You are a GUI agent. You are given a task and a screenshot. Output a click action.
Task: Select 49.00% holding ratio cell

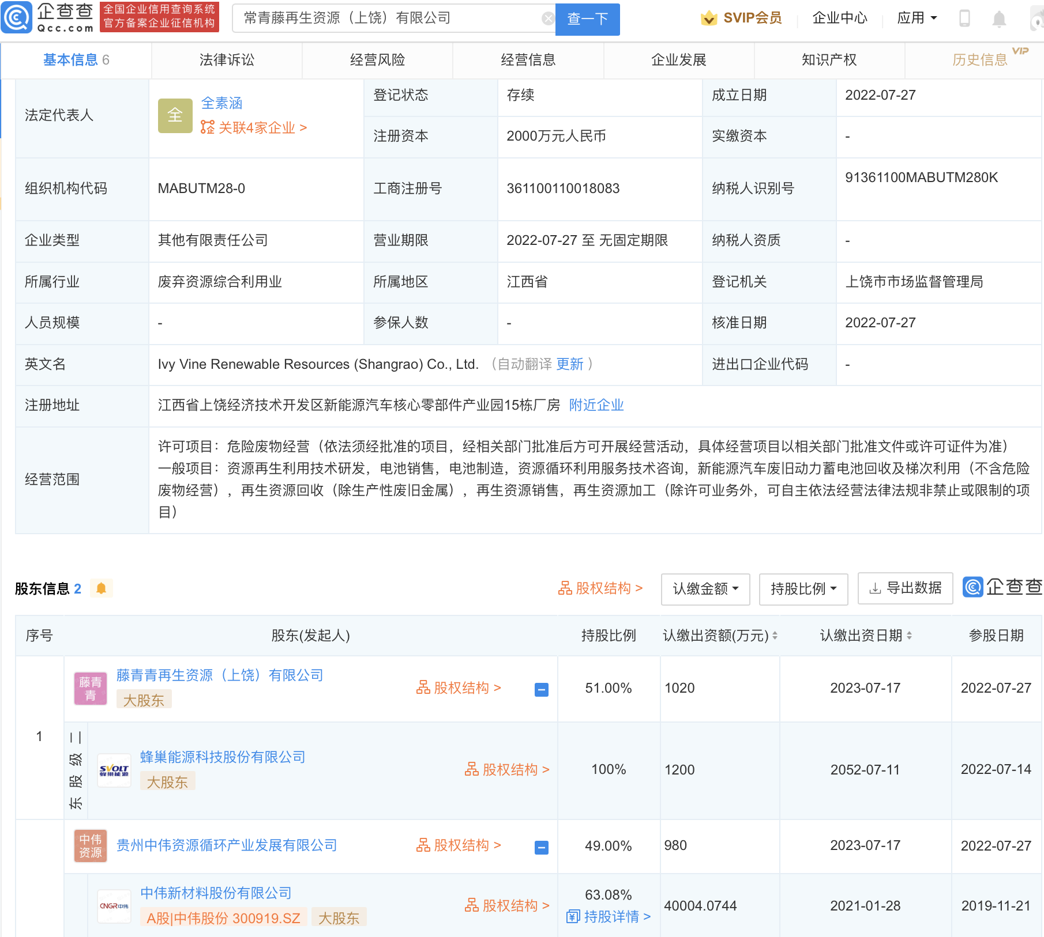[609, 846]
